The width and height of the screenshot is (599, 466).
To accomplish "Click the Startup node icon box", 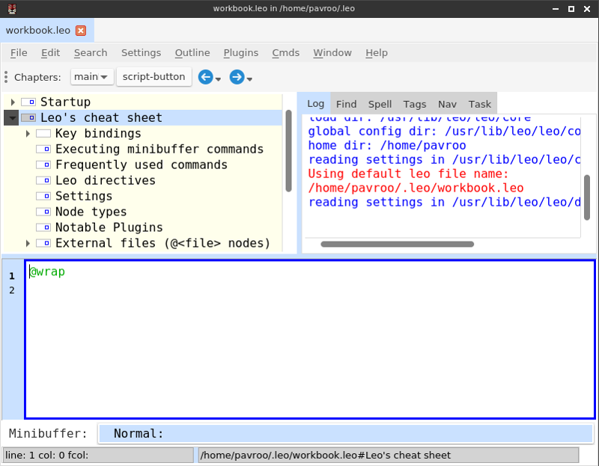I will (28, 102).
